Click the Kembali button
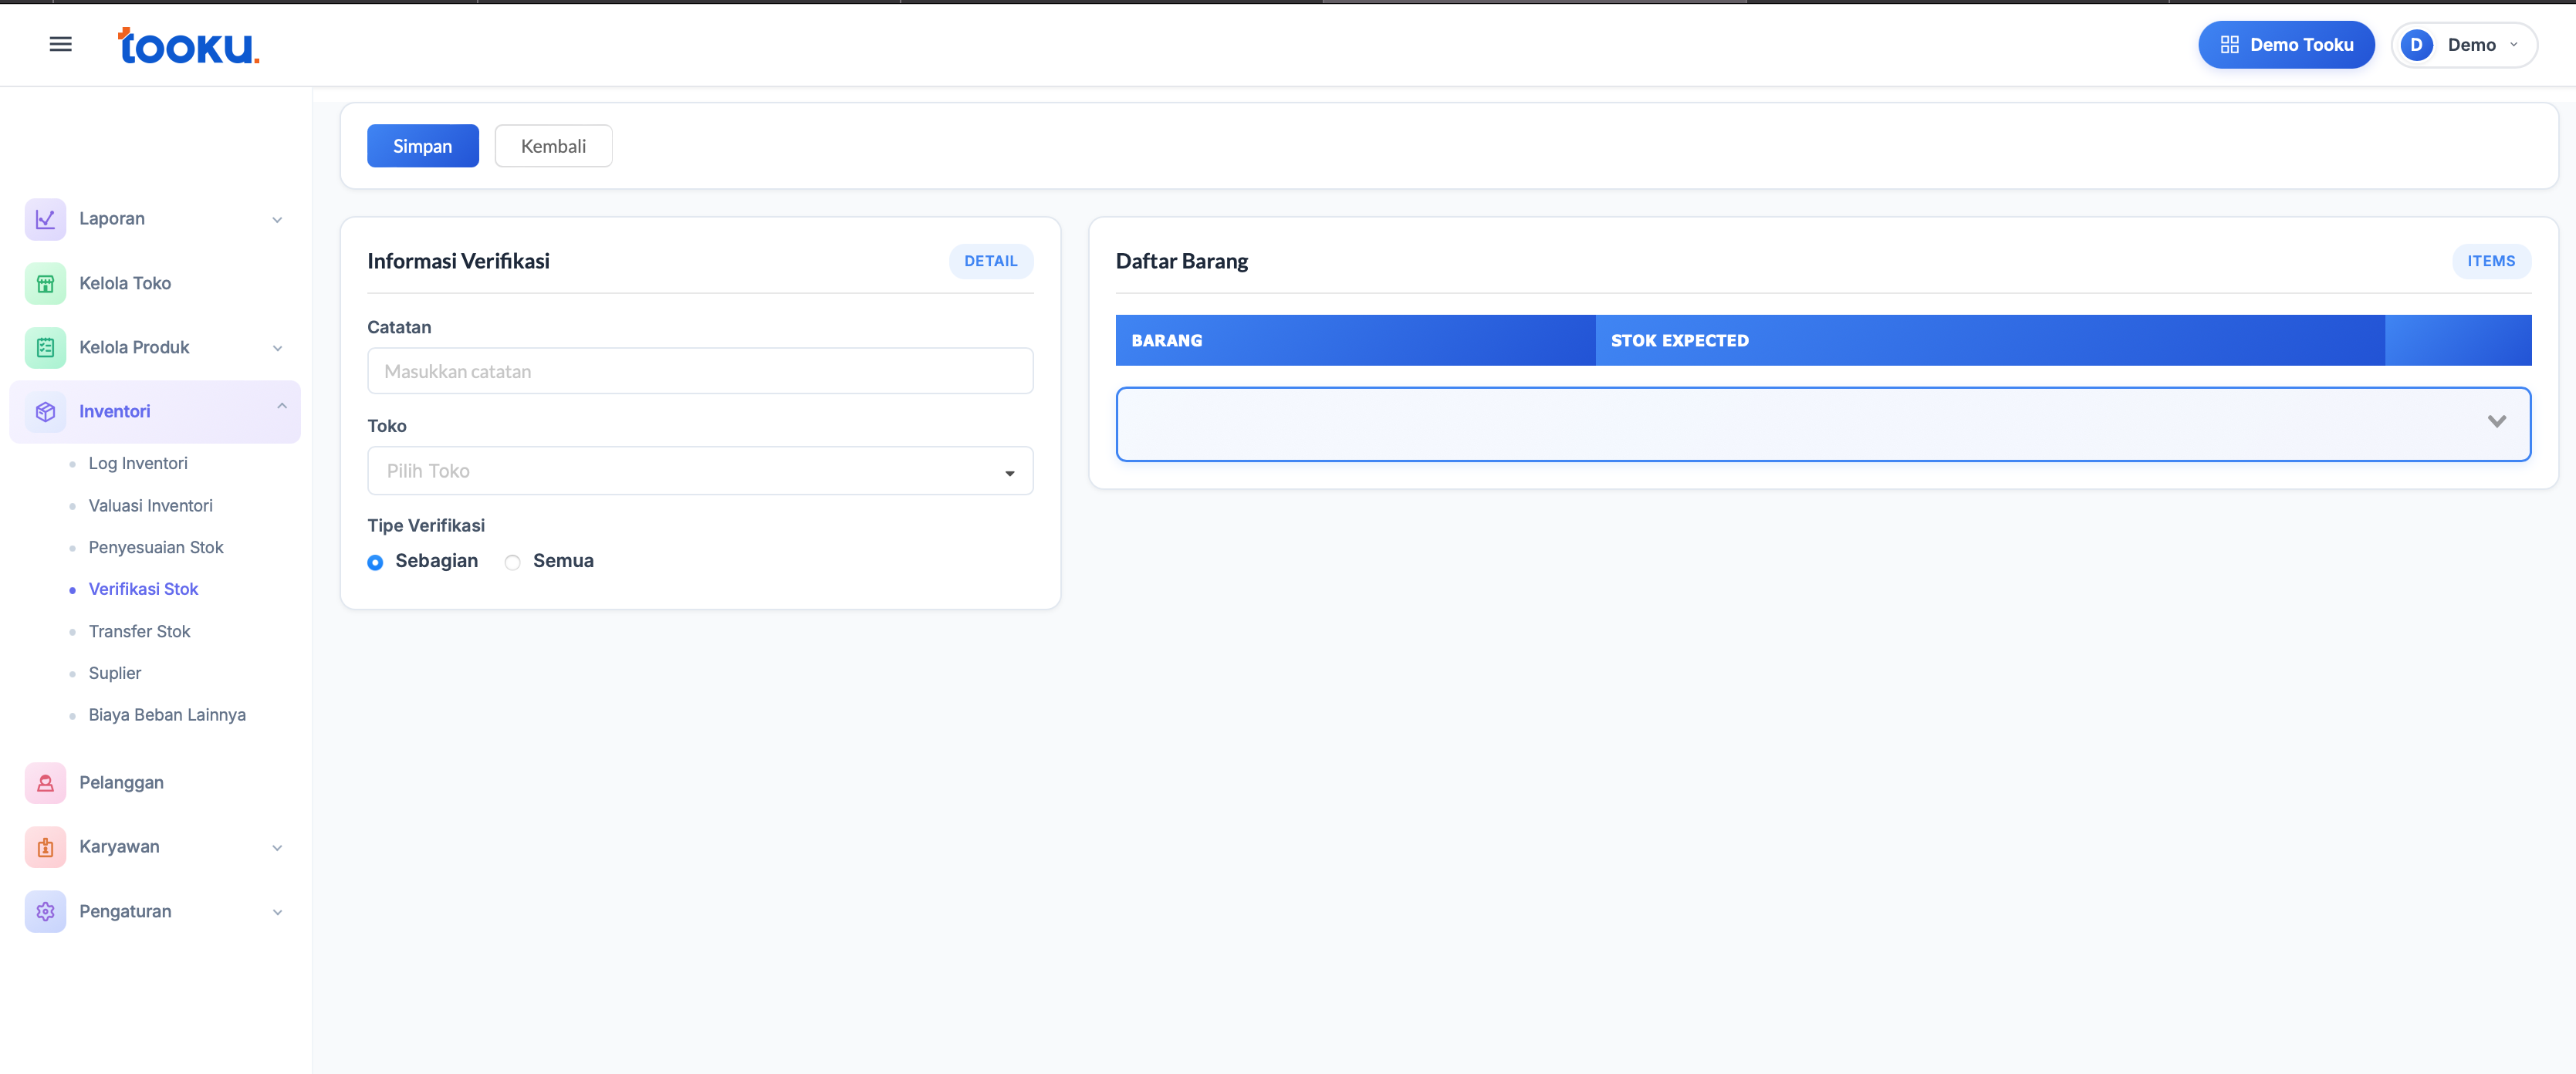 coord(553,146)
